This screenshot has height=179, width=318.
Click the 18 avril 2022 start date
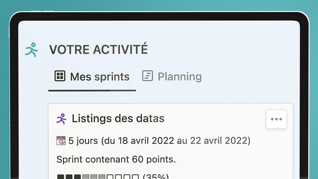click(146, 141)
